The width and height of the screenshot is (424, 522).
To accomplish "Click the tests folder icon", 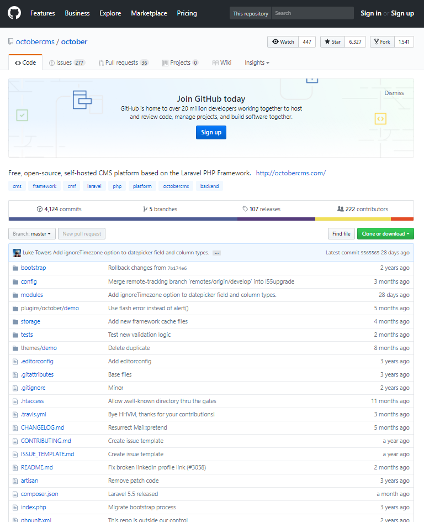I will 15,335.
